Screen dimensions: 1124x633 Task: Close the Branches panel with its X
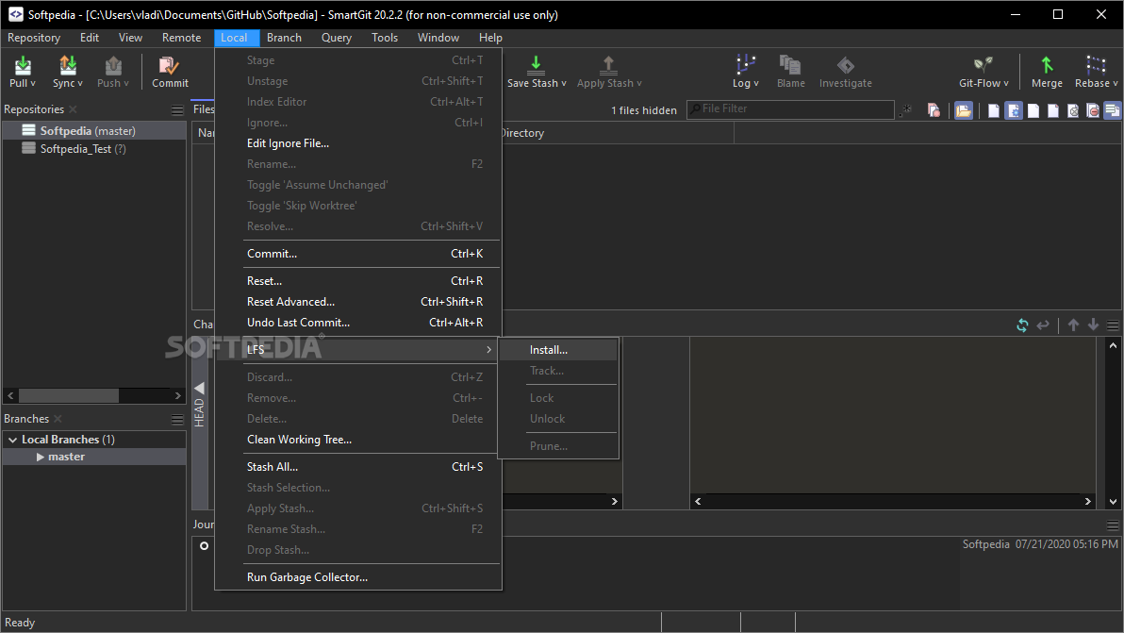coord(58,419)
